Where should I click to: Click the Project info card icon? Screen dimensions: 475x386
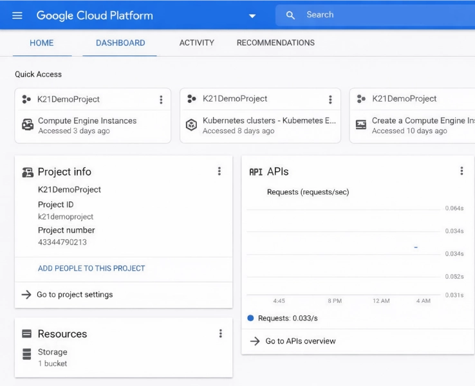point(28,172)
